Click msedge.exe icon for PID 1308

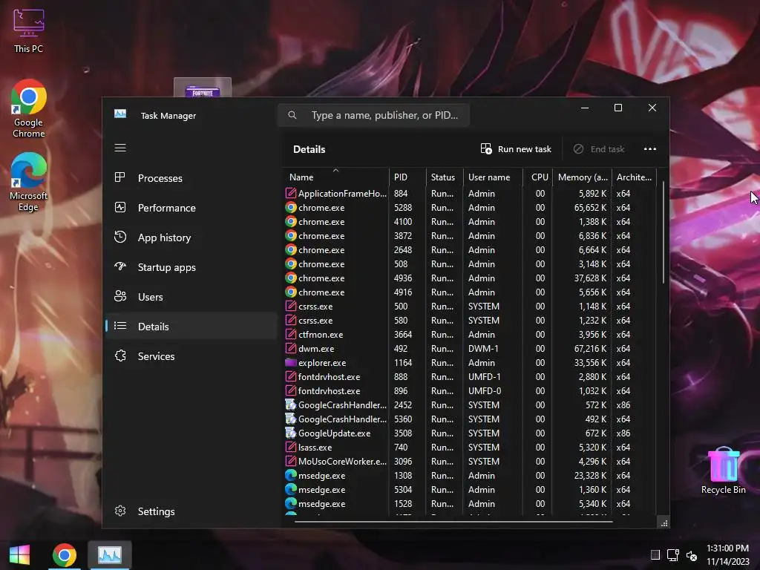[x=291, y=476]
